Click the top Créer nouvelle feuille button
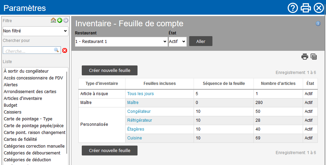 (109, 70)
